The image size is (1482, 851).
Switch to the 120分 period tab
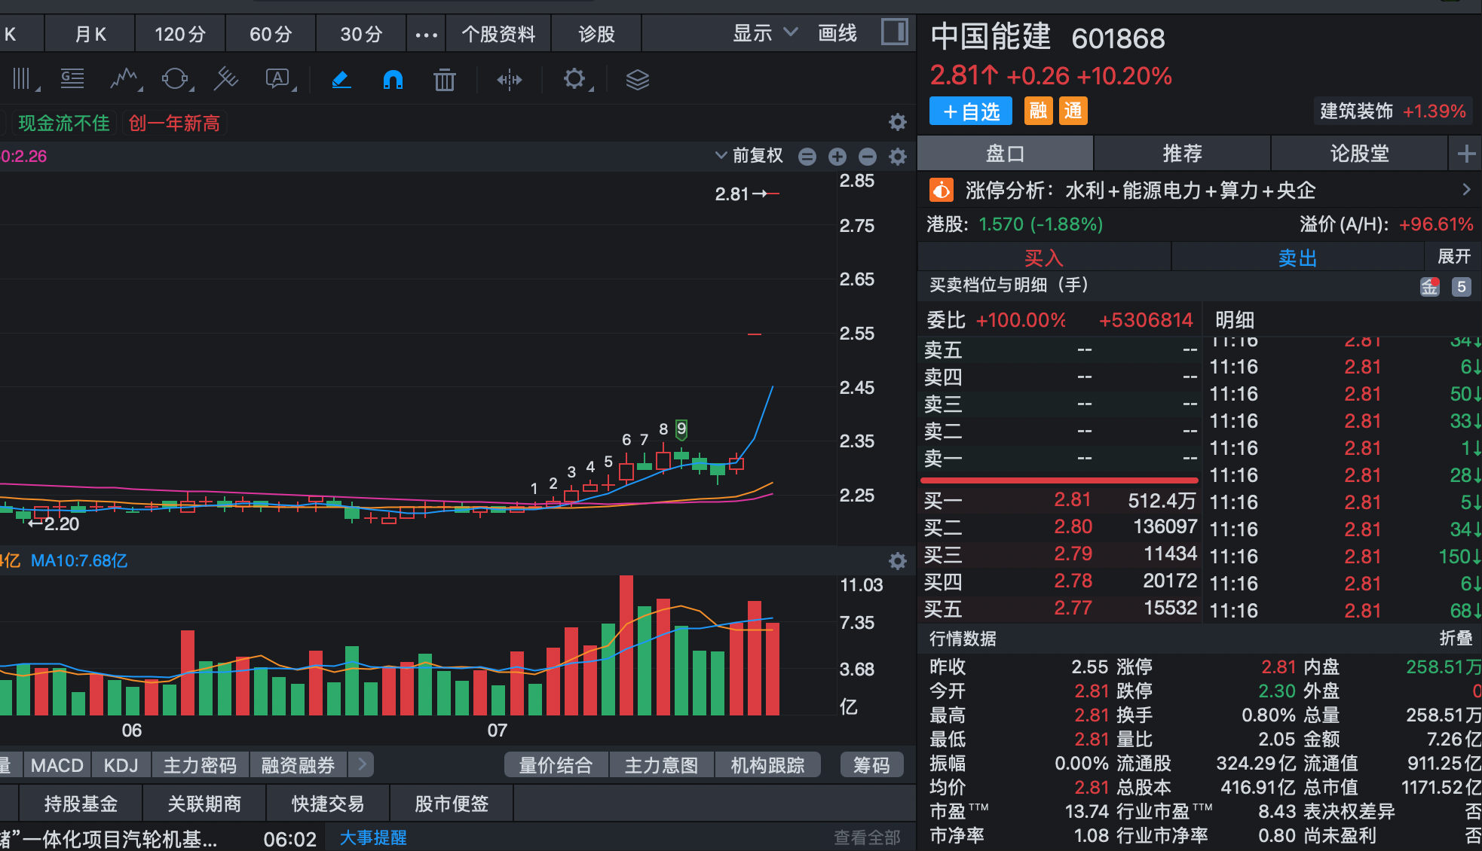(180, 34)
